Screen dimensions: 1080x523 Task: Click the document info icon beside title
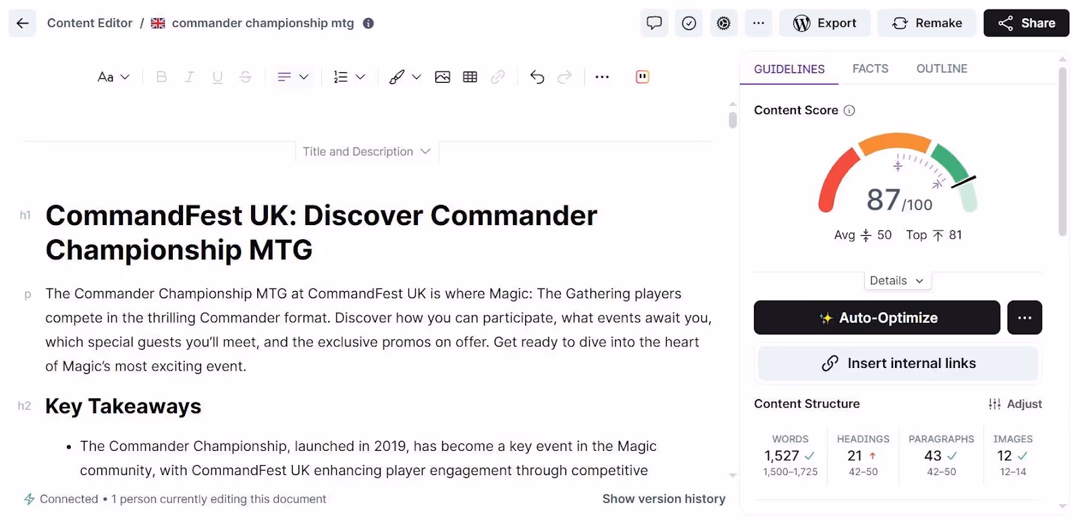368,23
